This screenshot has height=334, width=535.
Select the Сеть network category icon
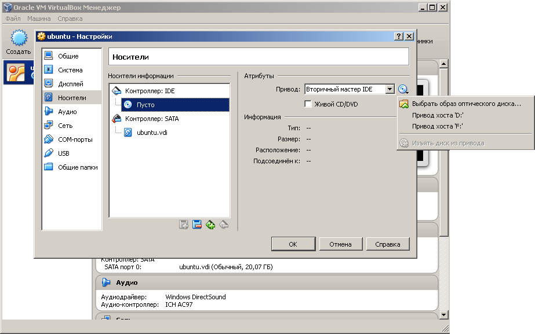click(x=49, y=126)
